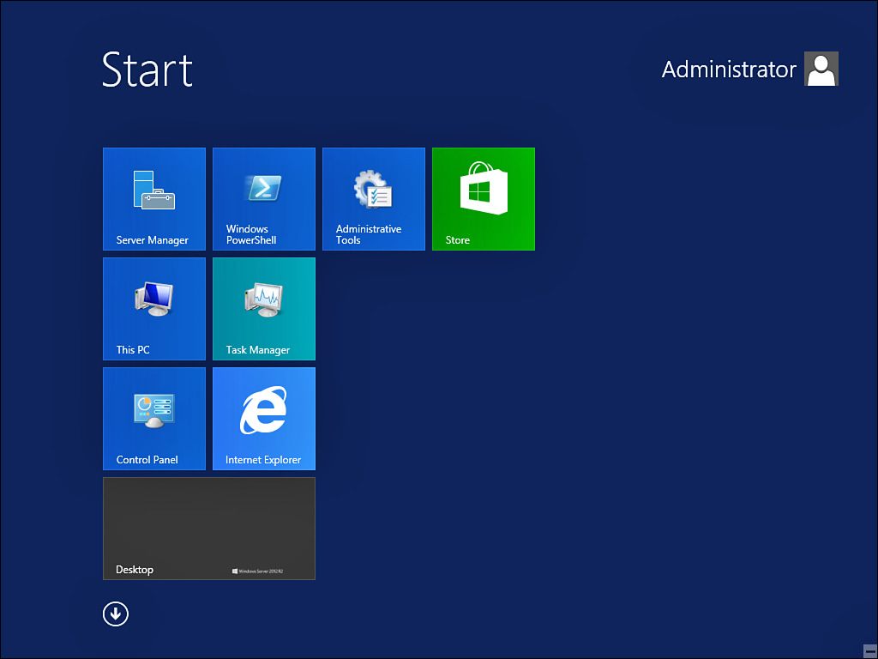Click the Store shopping bag icon
The image size is (878, 659).
point(484,189)
